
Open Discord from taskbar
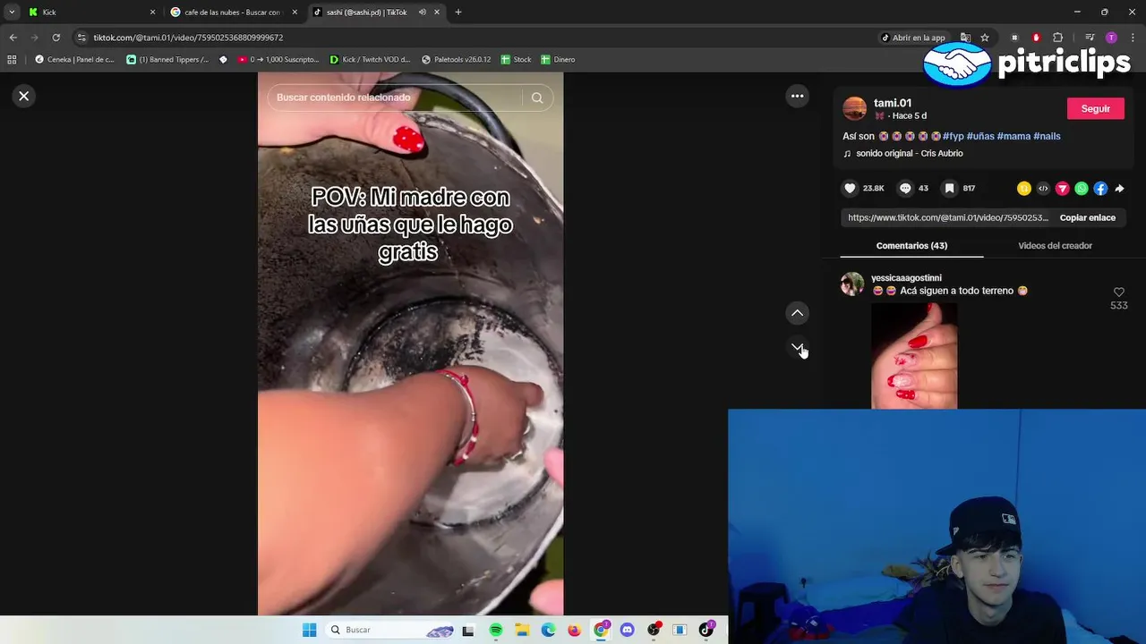(x=627, y=630)
